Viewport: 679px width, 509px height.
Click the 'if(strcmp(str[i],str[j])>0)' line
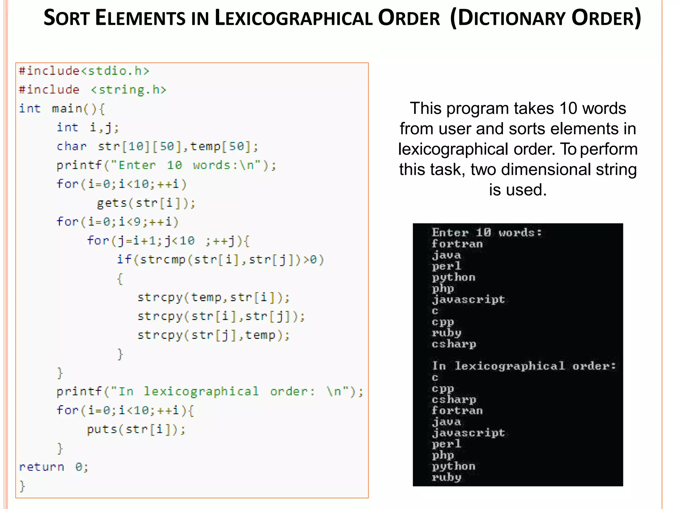[220, 259]
